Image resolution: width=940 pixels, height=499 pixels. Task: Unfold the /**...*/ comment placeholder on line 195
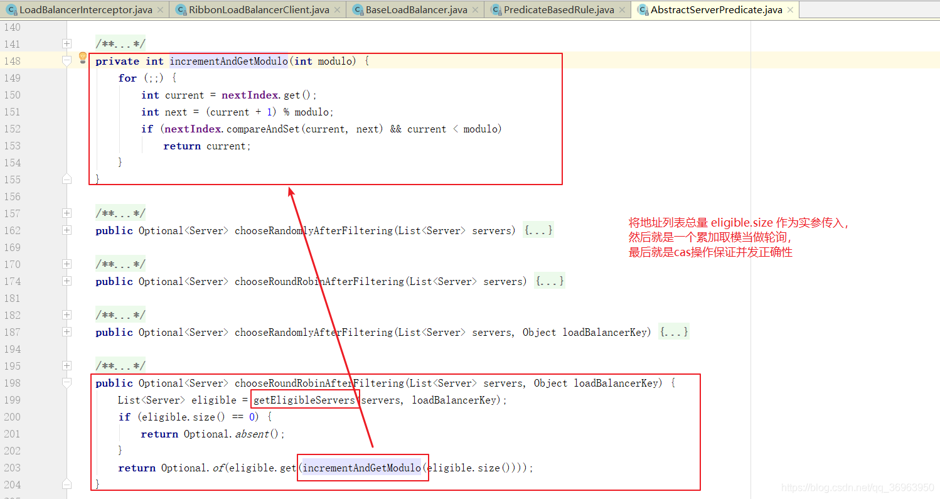click(120, 366)
